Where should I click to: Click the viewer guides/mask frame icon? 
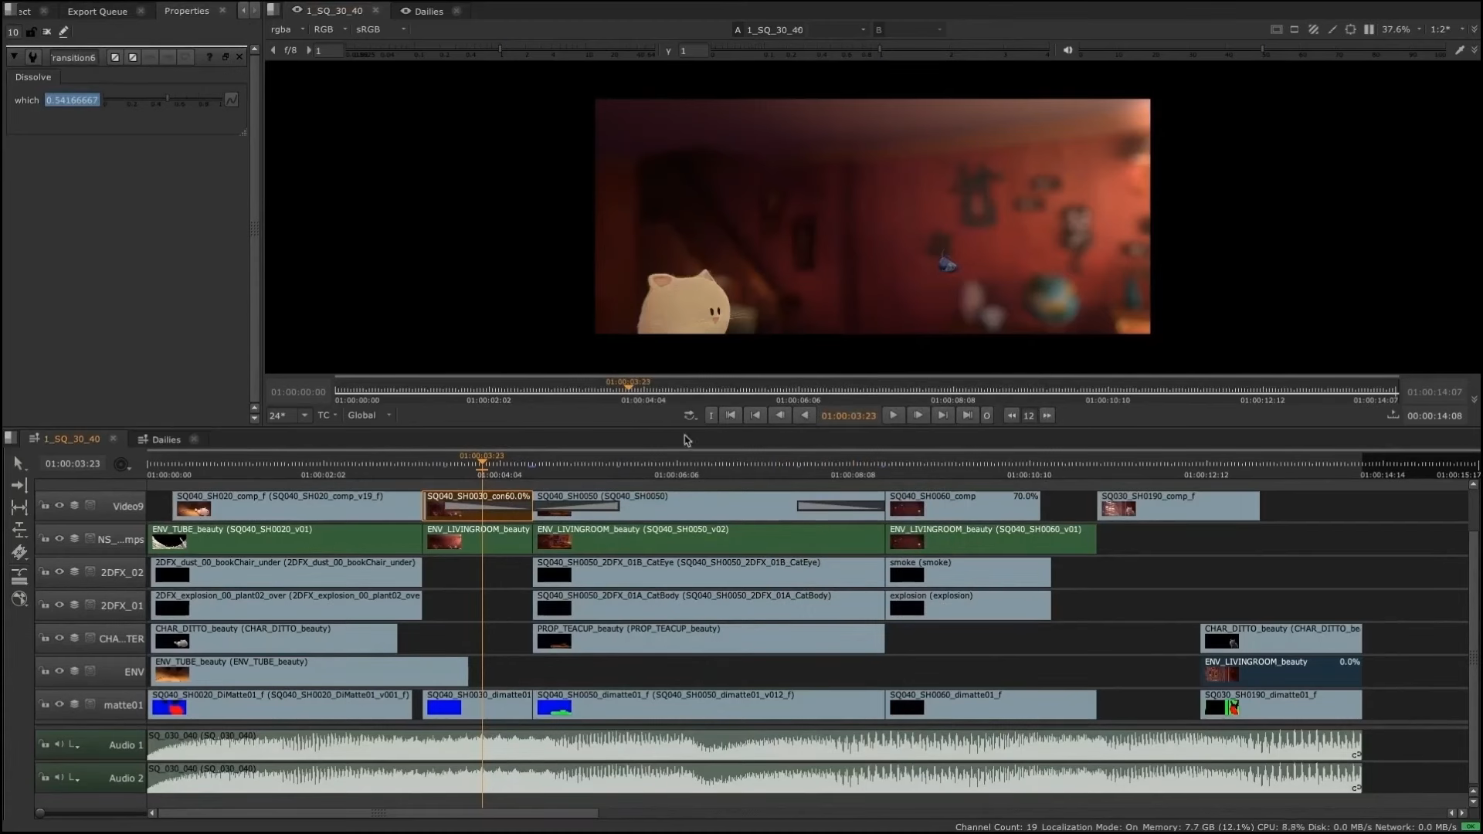coord(1276,29)
